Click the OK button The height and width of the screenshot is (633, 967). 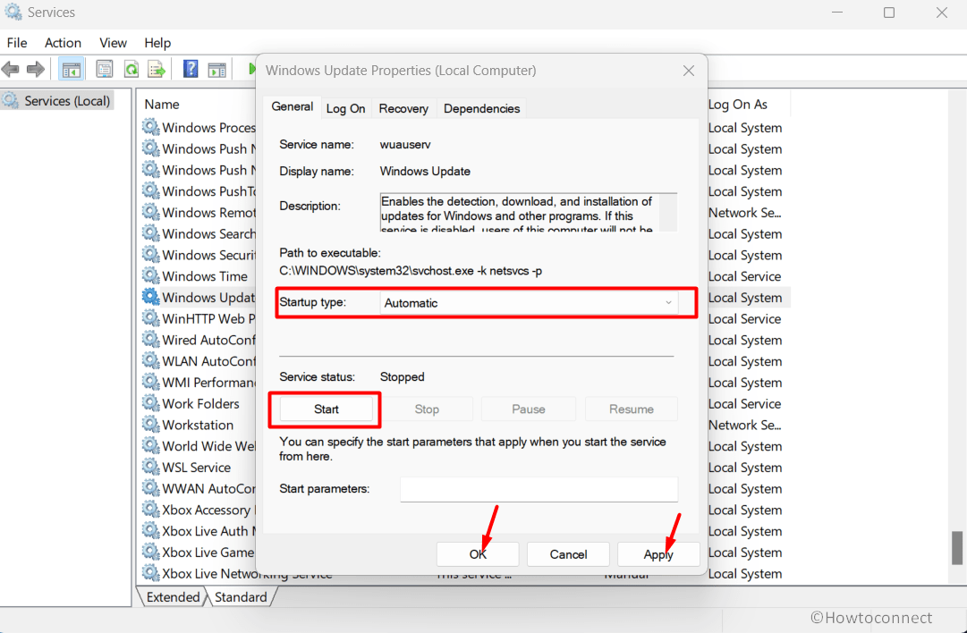click(x=478, y=554)
